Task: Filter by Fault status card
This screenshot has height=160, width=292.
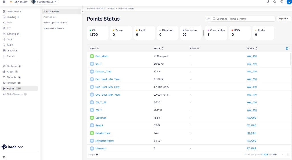Action: tap(144, 33)
